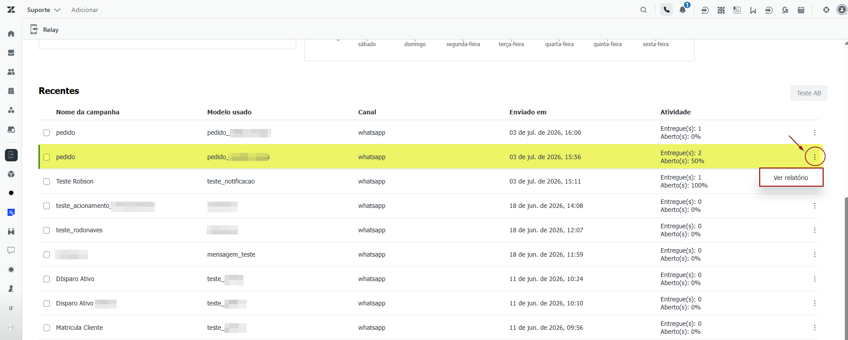Open the G-shaped app icon
This screenshot has width=848, height=340.
[x=785, y=10]
